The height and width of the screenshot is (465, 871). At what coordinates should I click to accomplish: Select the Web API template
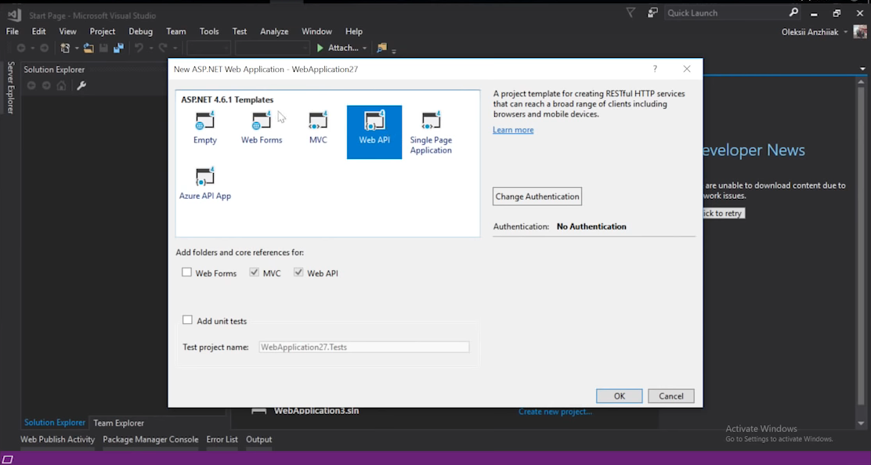[x=374, y=132]
